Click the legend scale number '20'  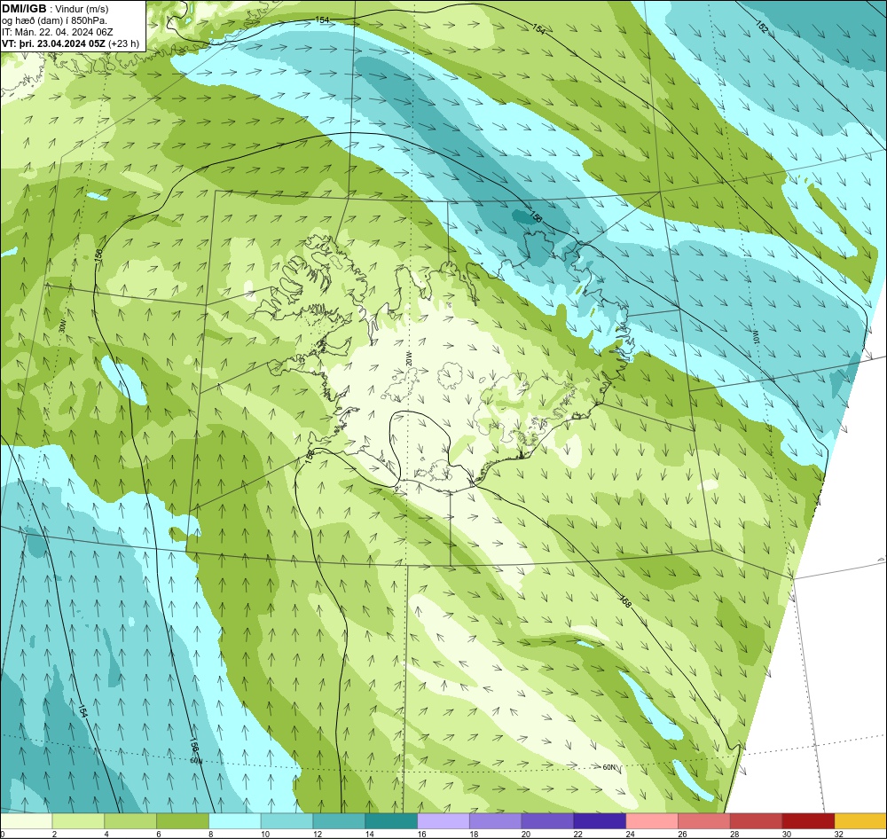pos(525,834)
